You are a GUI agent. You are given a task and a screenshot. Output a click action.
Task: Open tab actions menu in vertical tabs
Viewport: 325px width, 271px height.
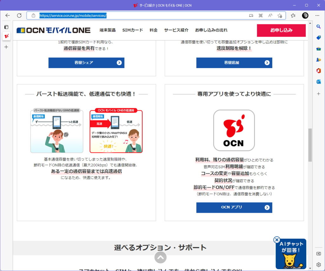point(6,27)
